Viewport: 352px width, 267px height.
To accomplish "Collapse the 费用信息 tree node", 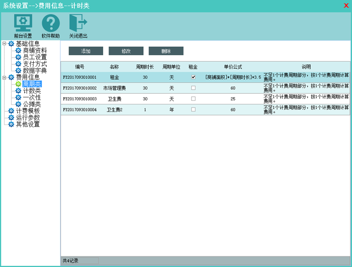I will tap(5, 77).
